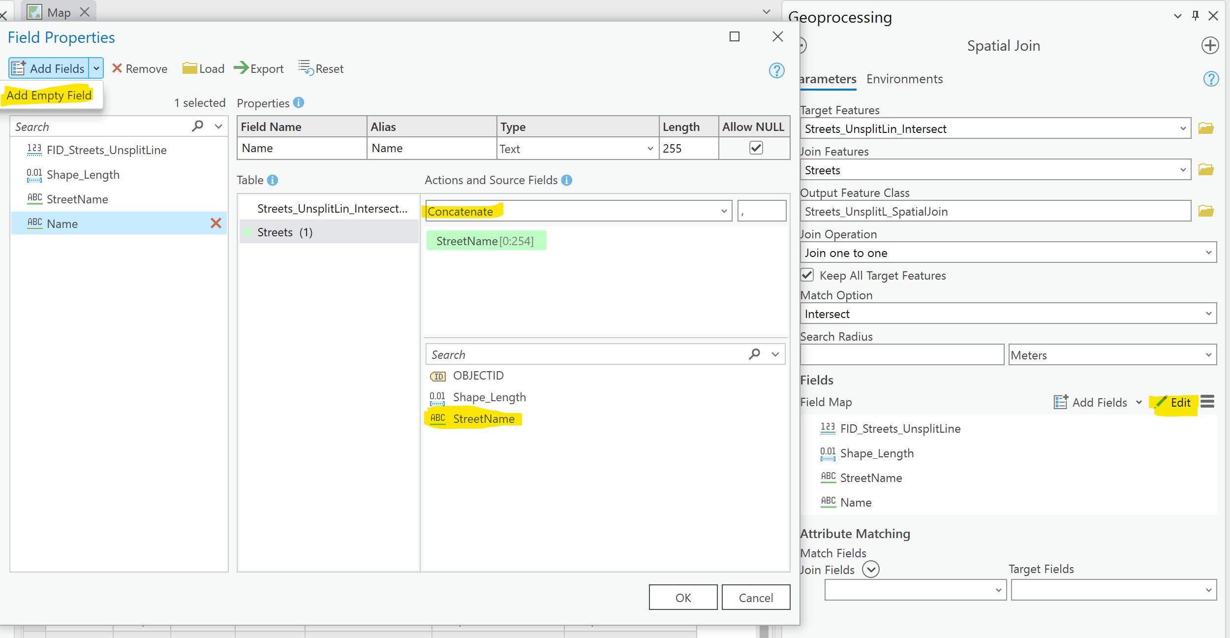The height and width of the screenshot is (638, 1230).
Task: Click the Reset icon in Field Properties toolbar
Action: tap(306, 67)
